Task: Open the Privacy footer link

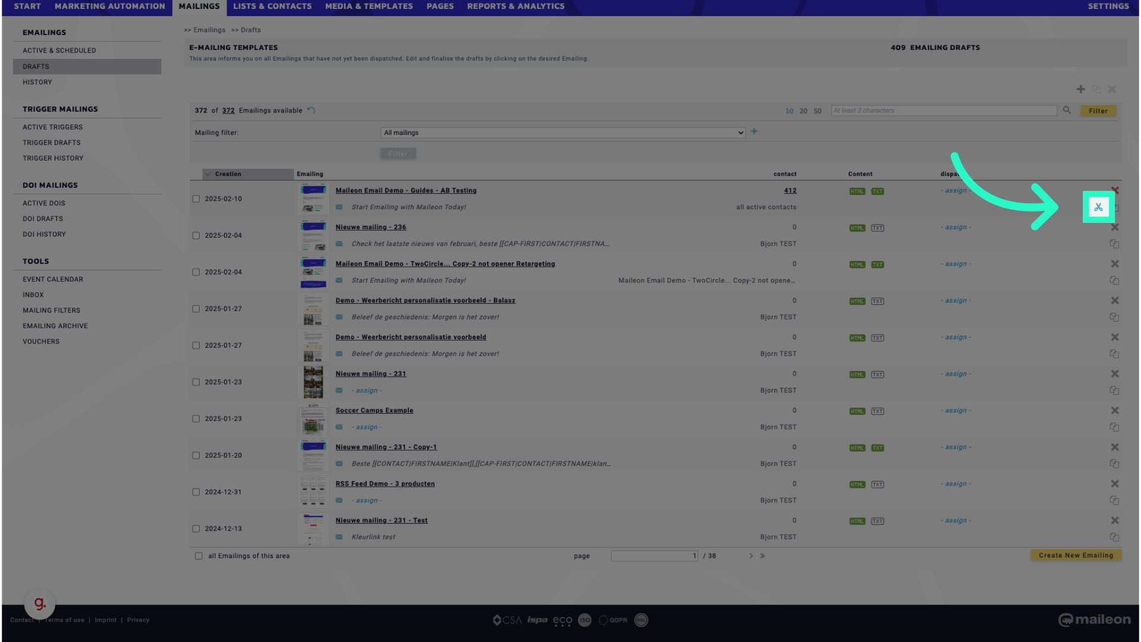Action: tap(138, 620)
